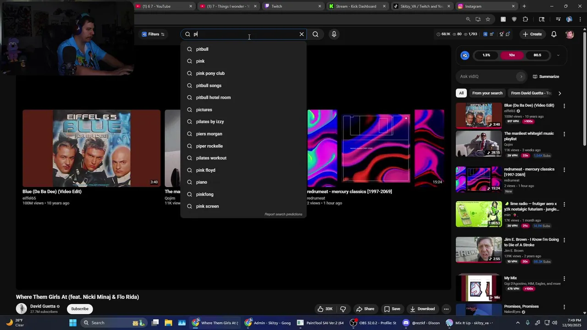The width and height of the screenshot is (587, 330).
Task: Open the vidIQ chat bubble icon
Action: point(508,34)
